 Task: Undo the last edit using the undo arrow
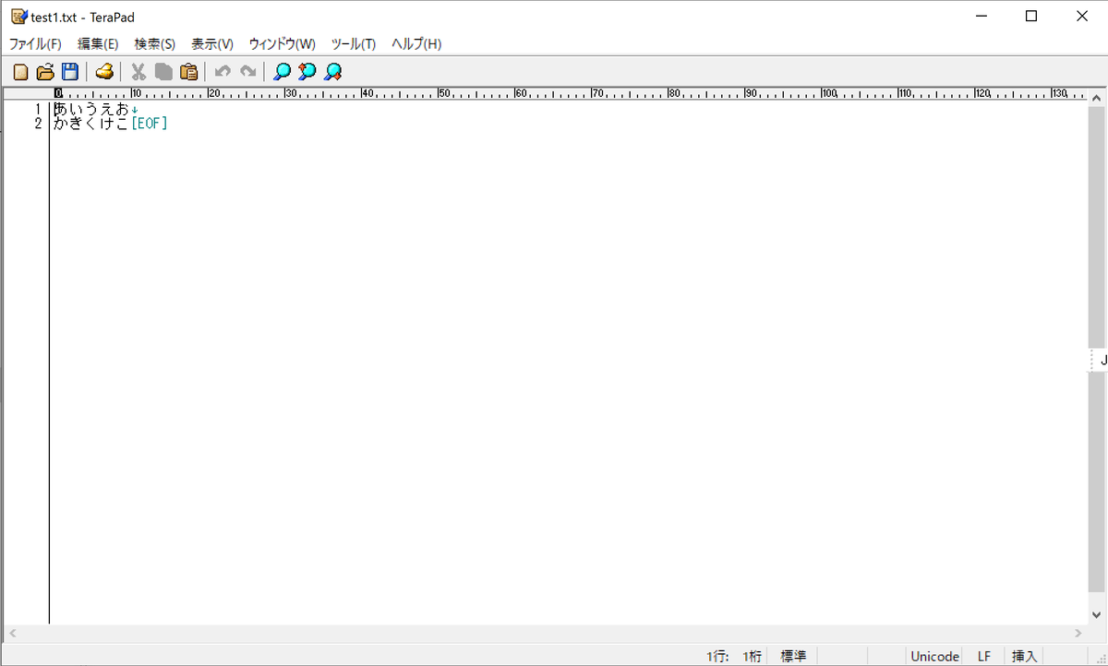223,72
